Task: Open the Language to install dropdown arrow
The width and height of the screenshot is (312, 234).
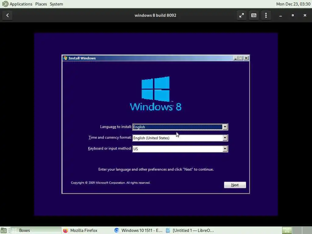Action: [x=225, y=127]
